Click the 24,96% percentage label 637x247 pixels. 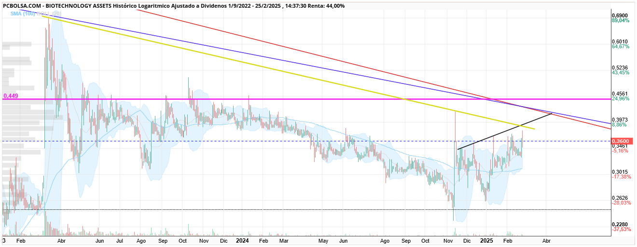(x=621, y=99)
